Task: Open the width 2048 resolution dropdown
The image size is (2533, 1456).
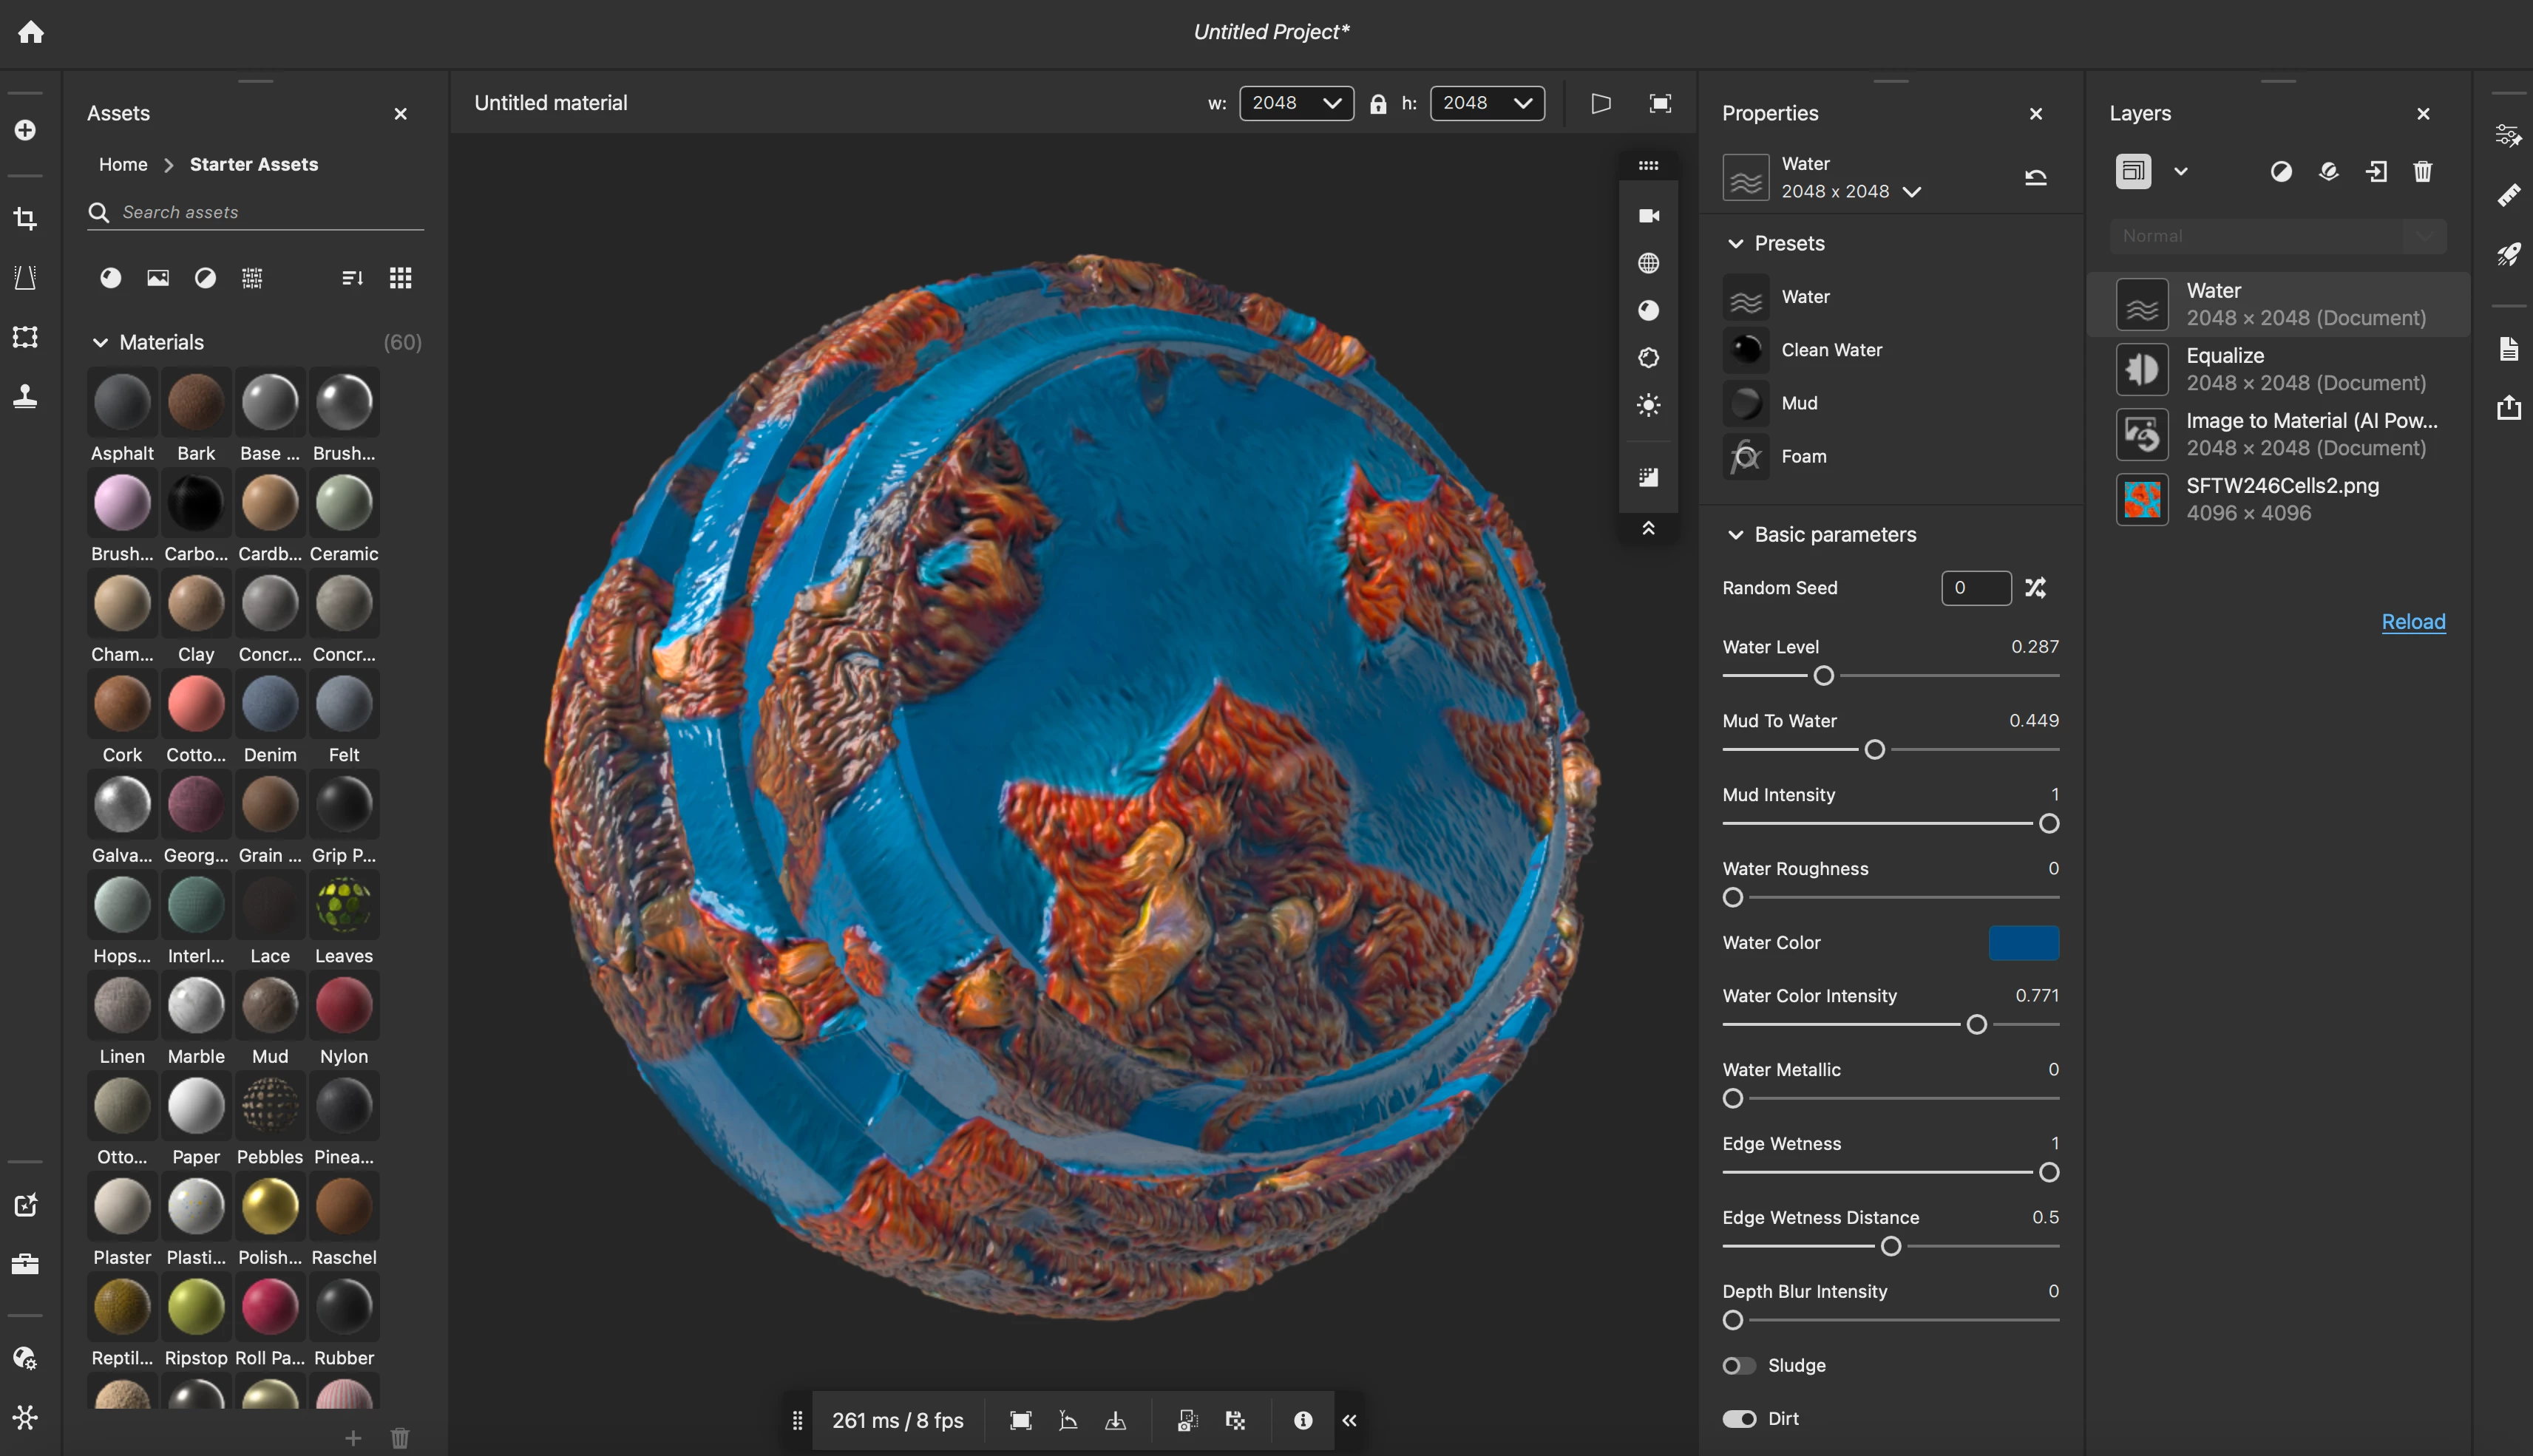Action: (1295, 103)
